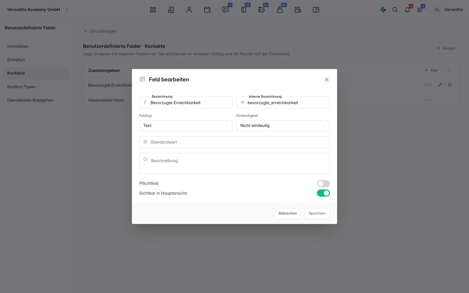This screenshot has width=469, height=293.
Task: Click trash icon in Bevorzugte Erreichbarkeit row
Action: coord(450,85)
